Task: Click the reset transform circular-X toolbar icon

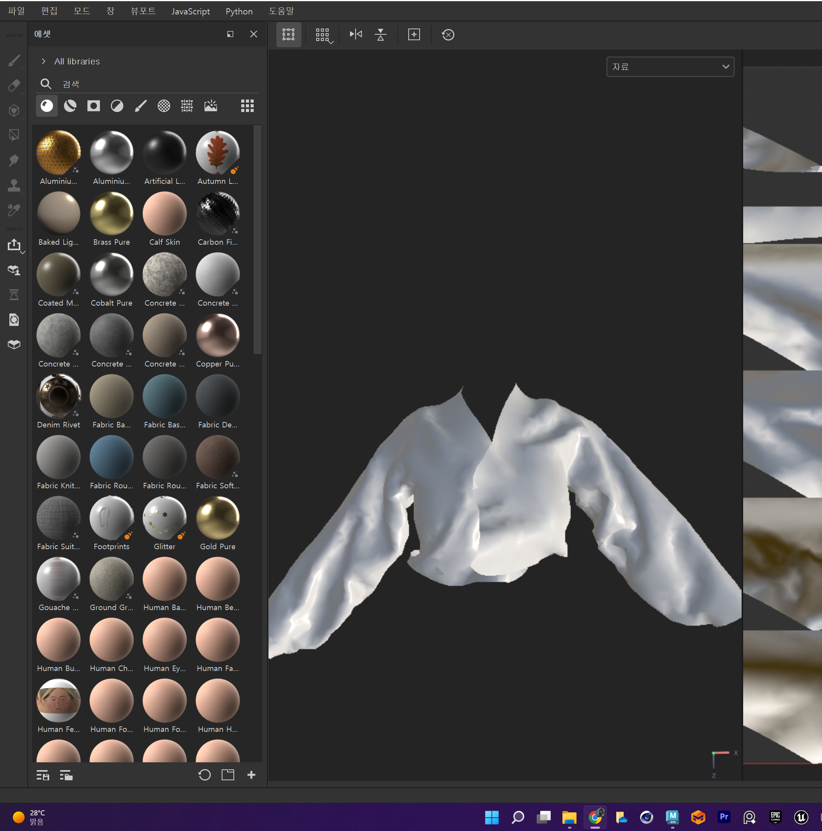Action: pos(448,34)
